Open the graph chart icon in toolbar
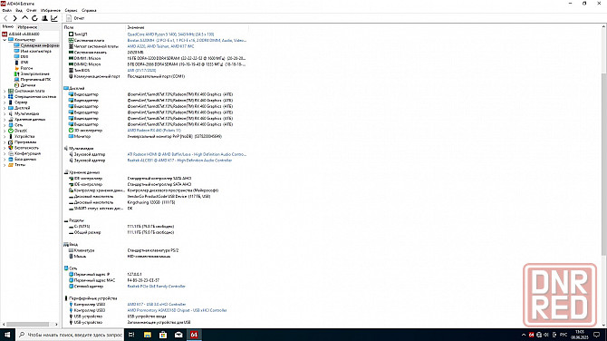 pyautogui.click(x=54, y=18)
